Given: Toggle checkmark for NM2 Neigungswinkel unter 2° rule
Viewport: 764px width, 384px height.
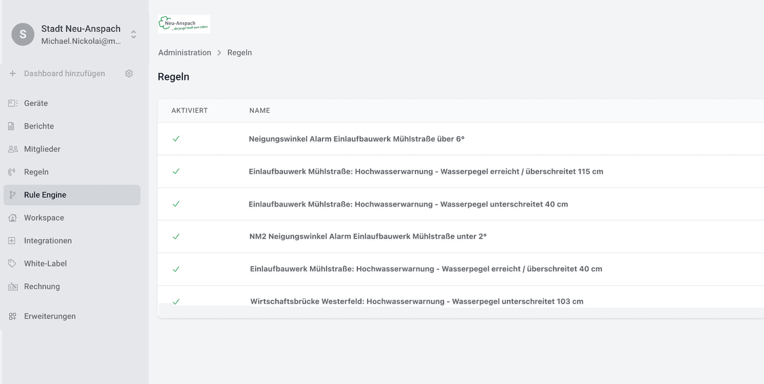Looking at the screenshot, I should [176, 236].
